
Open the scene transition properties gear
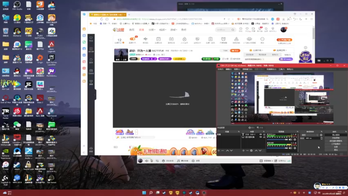[321, 135]
